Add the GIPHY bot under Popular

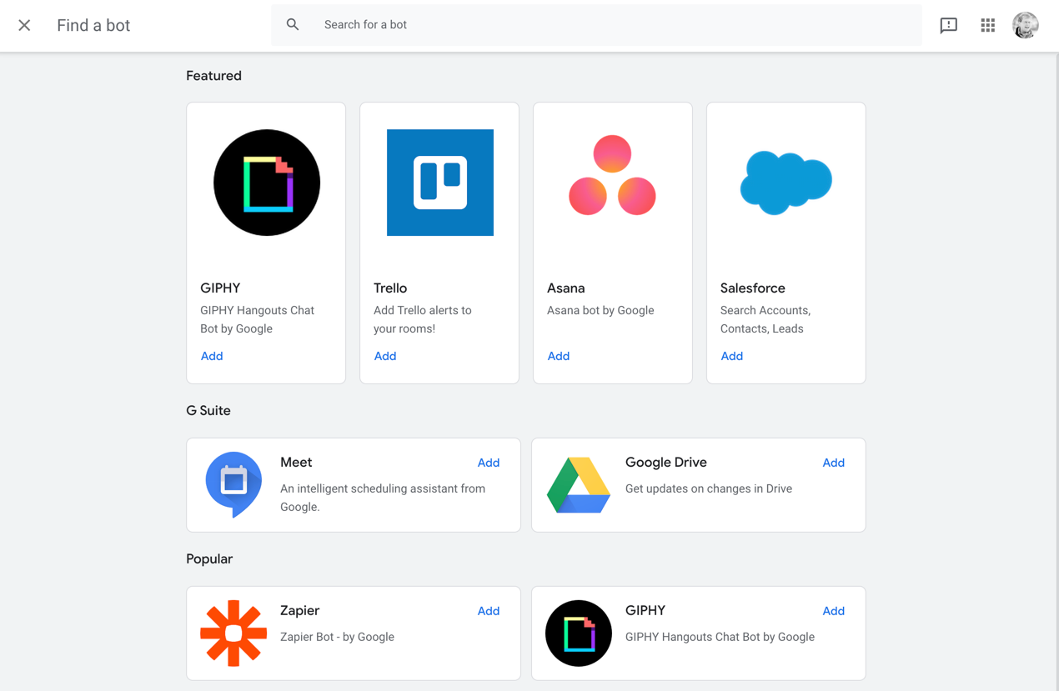834,611
